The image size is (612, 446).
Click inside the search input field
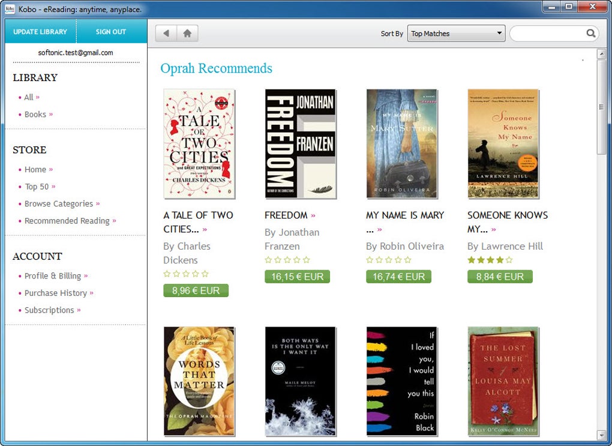tap(548, 34)
